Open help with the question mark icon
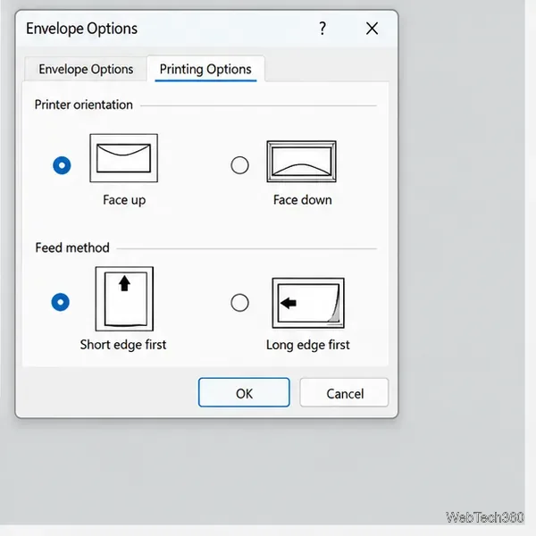The image size is (536, 536). tap(322, 29)
